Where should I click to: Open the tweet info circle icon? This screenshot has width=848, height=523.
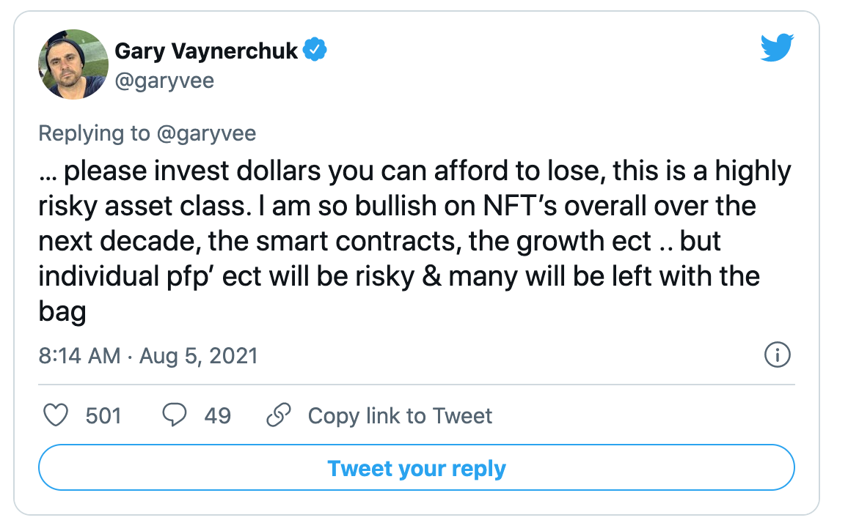click(x=777, y=356)
